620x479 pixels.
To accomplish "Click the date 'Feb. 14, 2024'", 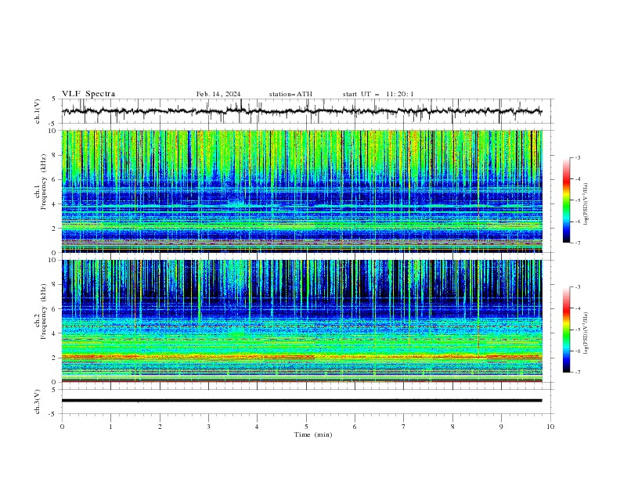I will coord(218,94).
